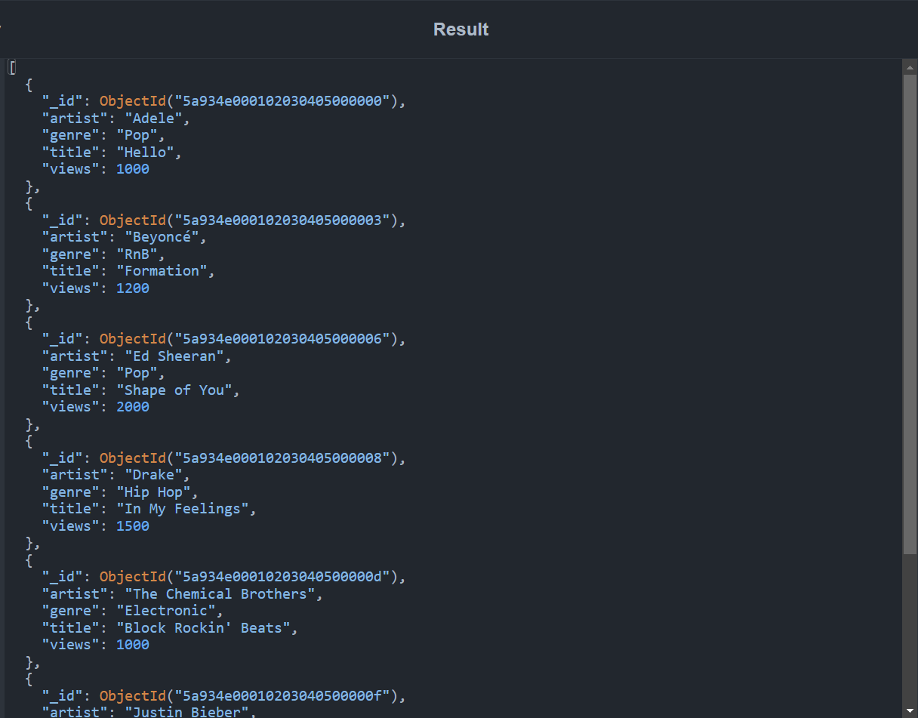Click the artist value "Justin Bieber"
Viewport: 918px width, 718px height.
click(x=186, y=712)
